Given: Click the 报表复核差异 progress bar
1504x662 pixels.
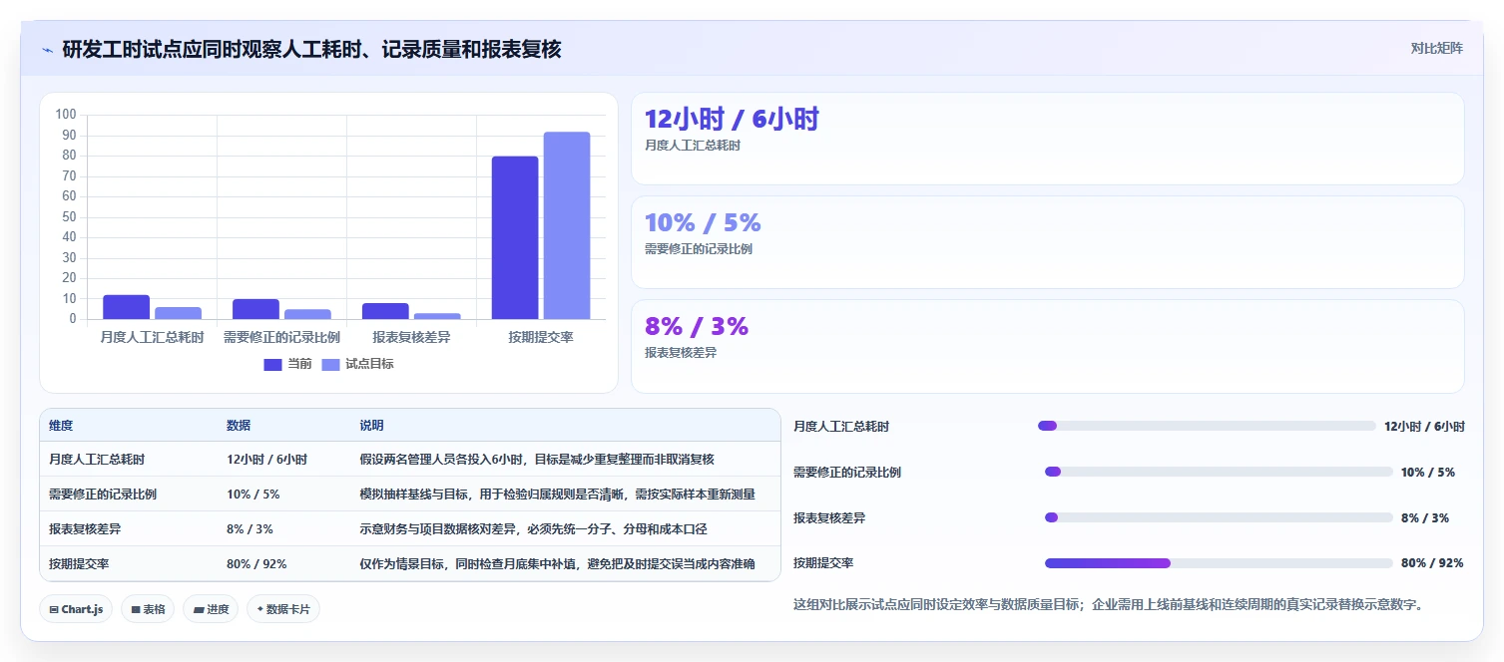Looking at the screenshot, I should (x=1219, y=517).
